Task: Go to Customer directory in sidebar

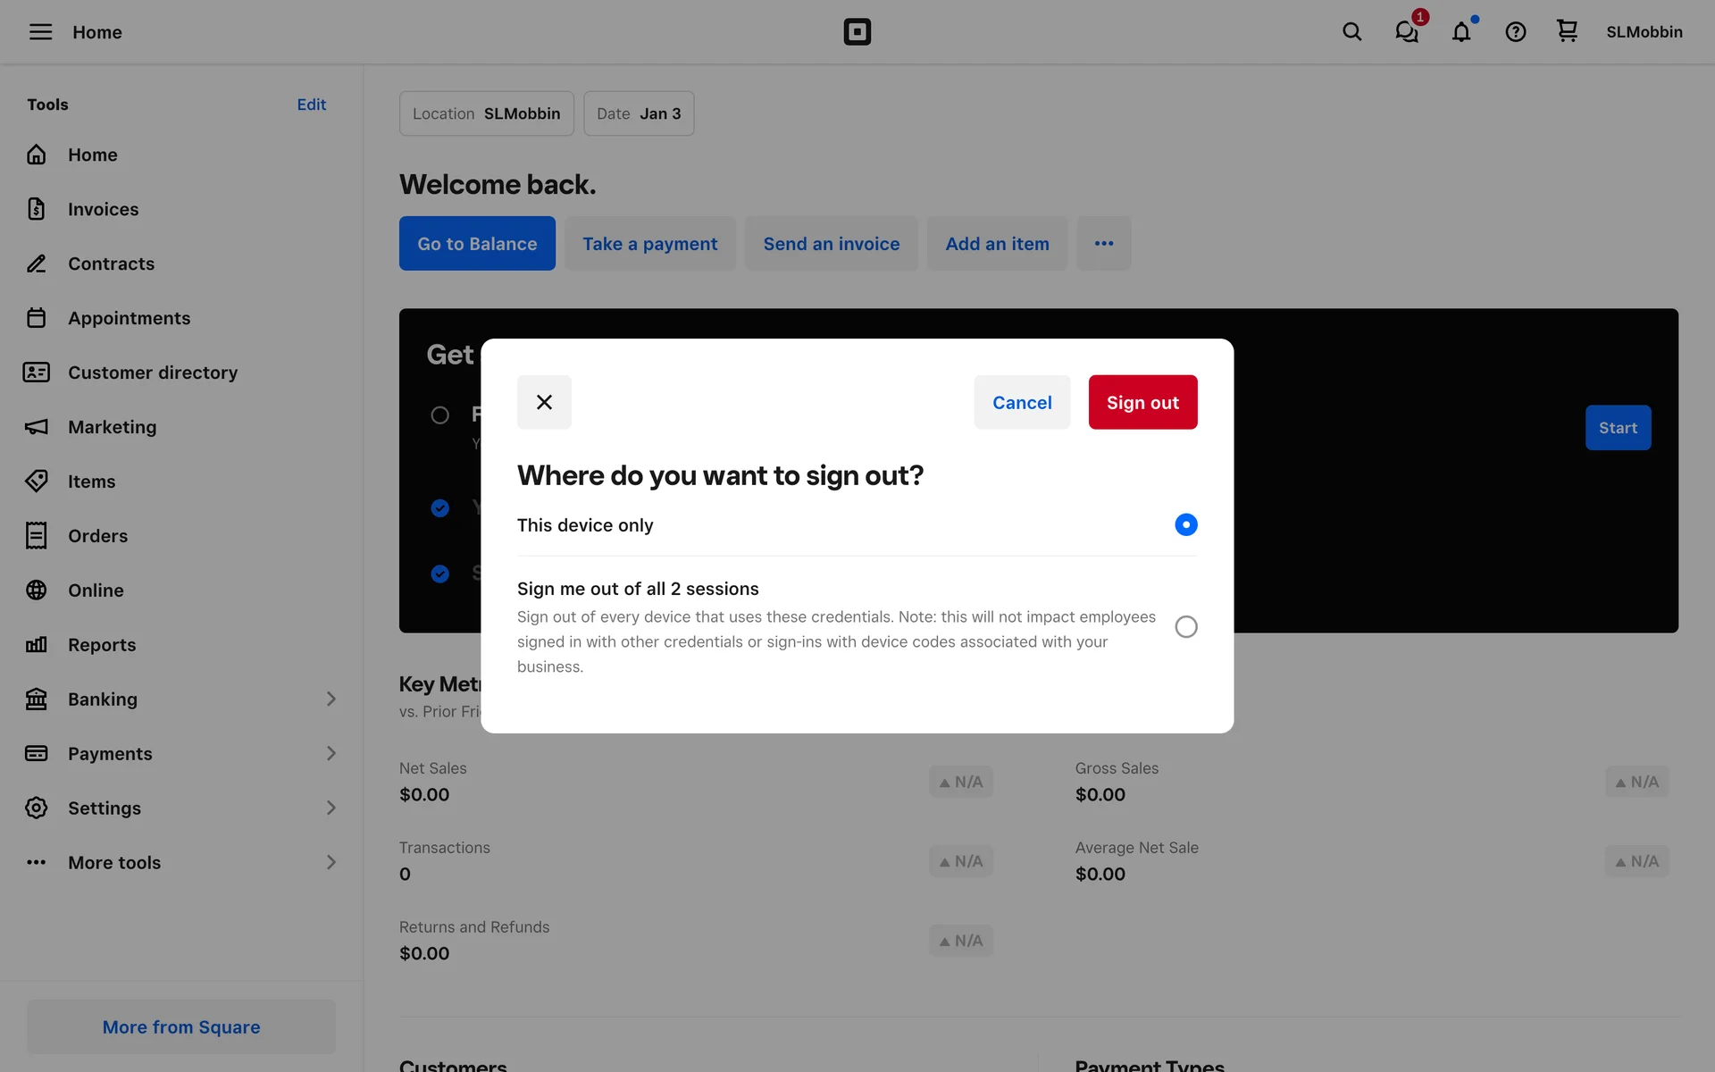Action: (152, 373)
